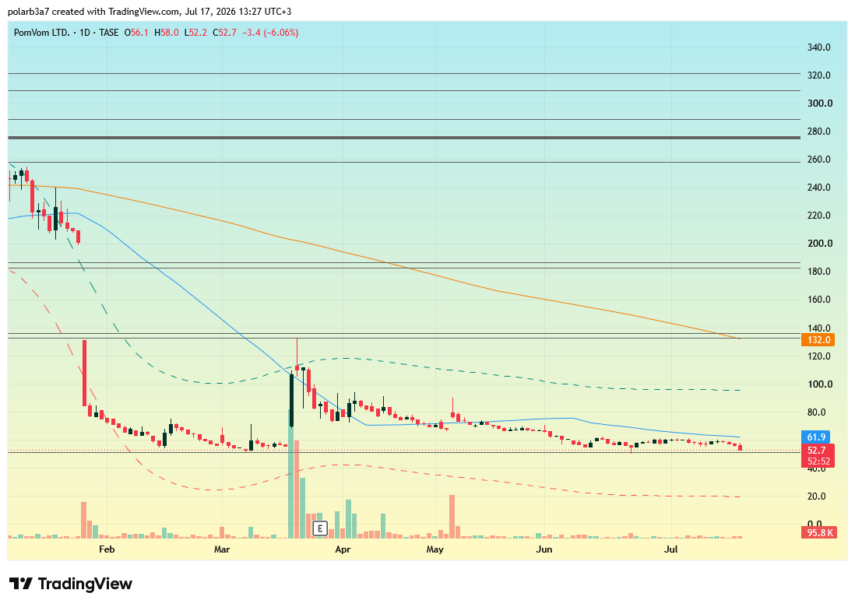
Task: Click the 220.0 price axis label
Action: tap(819, 216)
